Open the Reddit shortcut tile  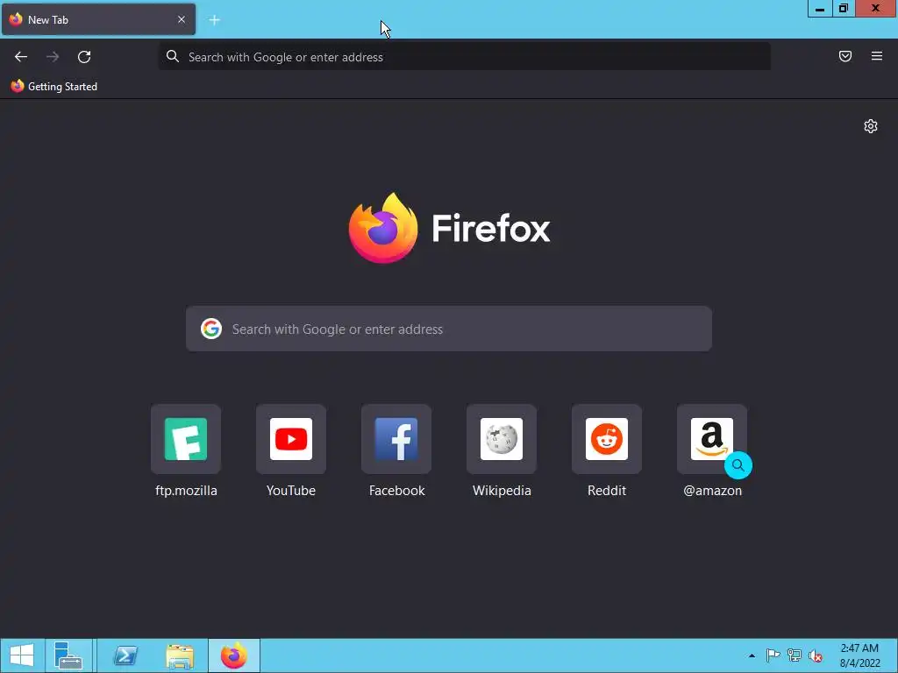607,439
